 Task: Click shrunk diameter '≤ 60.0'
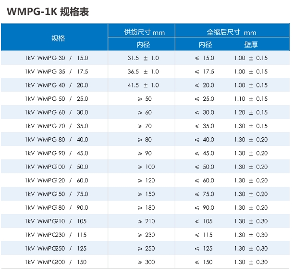click(x=204, y=181)
